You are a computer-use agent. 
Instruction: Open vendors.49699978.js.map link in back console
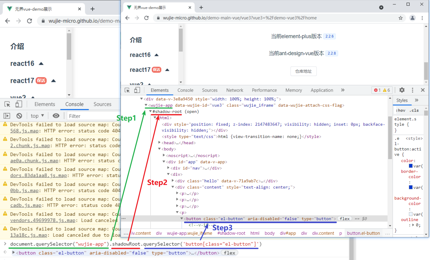(x=43, y=220)
